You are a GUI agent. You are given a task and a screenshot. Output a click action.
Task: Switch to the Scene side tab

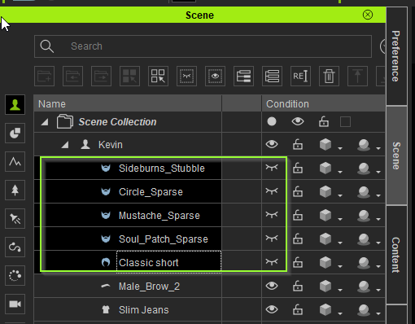(x=396, y=155)
